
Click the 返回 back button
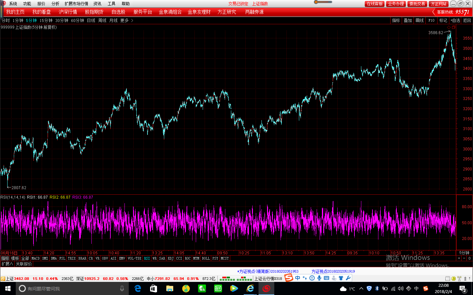pyautogui.click(x=467, y=20)
